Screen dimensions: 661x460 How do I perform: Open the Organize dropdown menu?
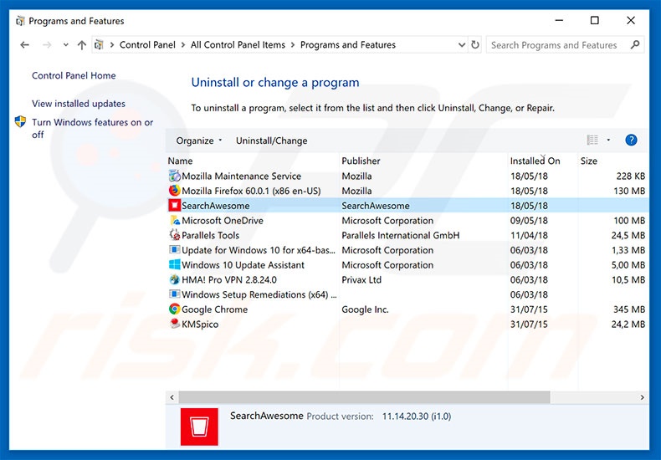199,141
